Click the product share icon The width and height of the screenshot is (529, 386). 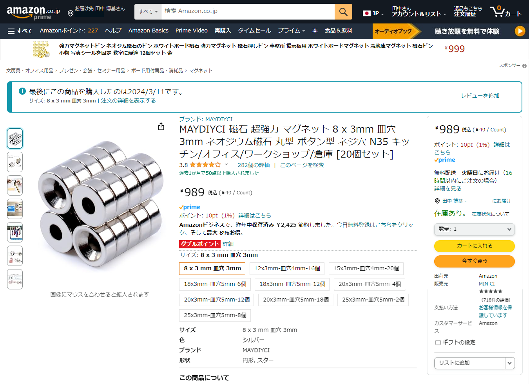click(x=161, y=126)
